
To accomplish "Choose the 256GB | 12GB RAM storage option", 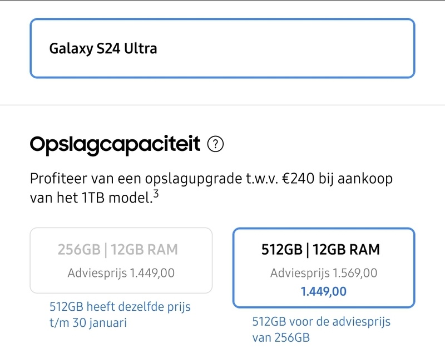I will (x=121, y=260).
